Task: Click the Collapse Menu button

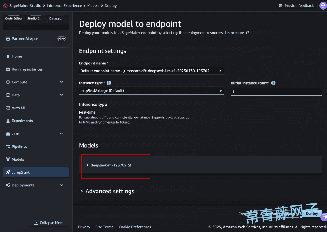Action: point(49,223)
